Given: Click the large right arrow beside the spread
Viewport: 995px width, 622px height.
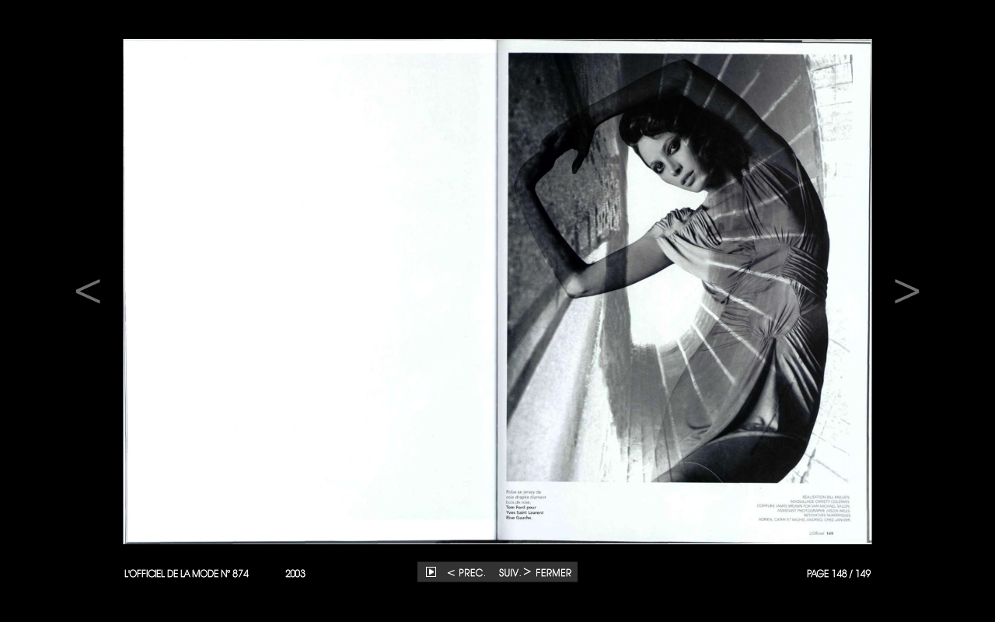Looking at the screenshot, I should click(906, 292).
